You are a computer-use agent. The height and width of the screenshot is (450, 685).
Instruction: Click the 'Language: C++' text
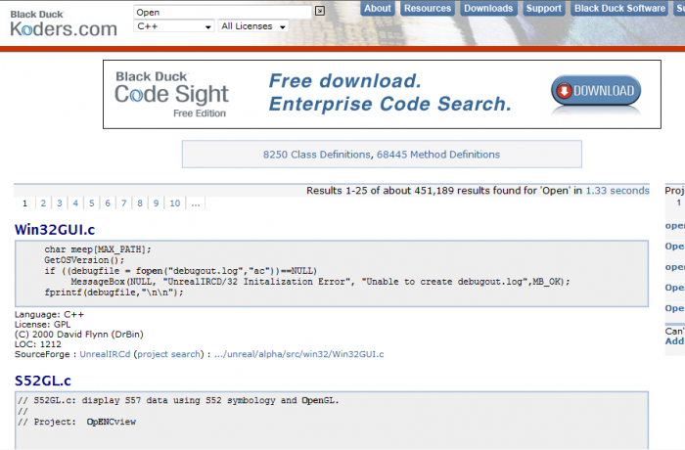[x=49, y=315]
